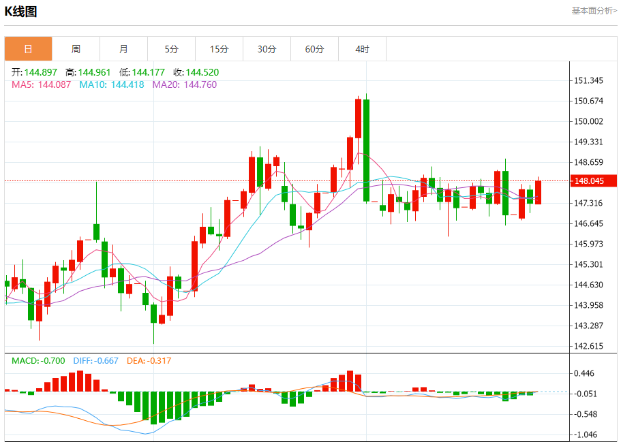Switch to the 月 monthly tab

click(x=123, y=49)
